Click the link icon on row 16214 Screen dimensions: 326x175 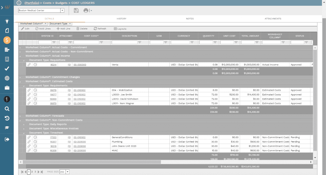tap(29, 65)
